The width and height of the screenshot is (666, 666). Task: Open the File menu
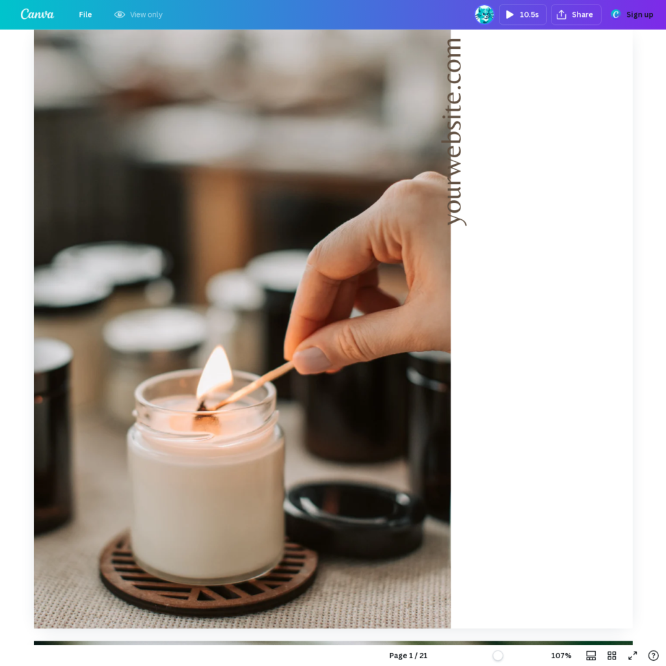(85, 14)
